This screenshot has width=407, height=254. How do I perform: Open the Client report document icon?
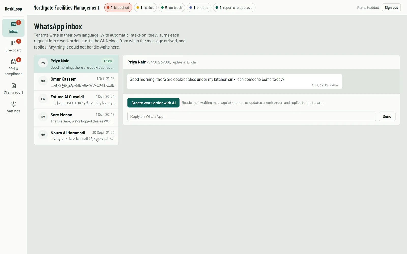click(x=13, y=85)
